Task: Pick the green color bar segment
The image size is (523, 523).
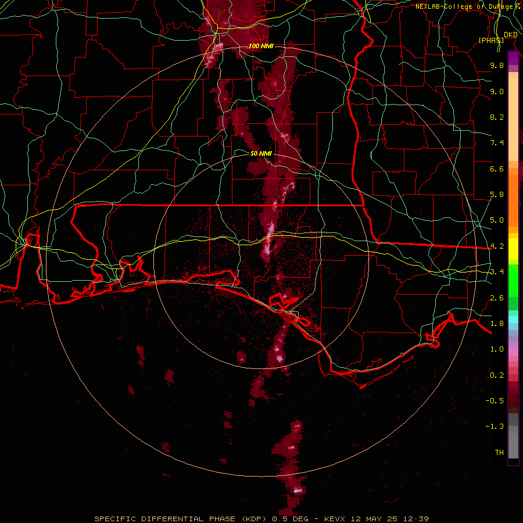Action: 513,280
